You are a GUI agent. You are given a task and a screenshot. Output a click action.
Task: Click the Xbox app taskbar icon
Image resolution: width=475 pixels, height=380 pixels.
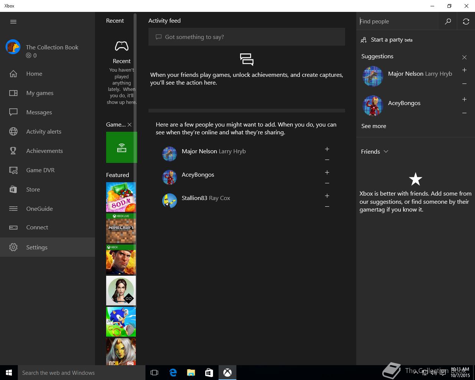[x=227, y=373]
